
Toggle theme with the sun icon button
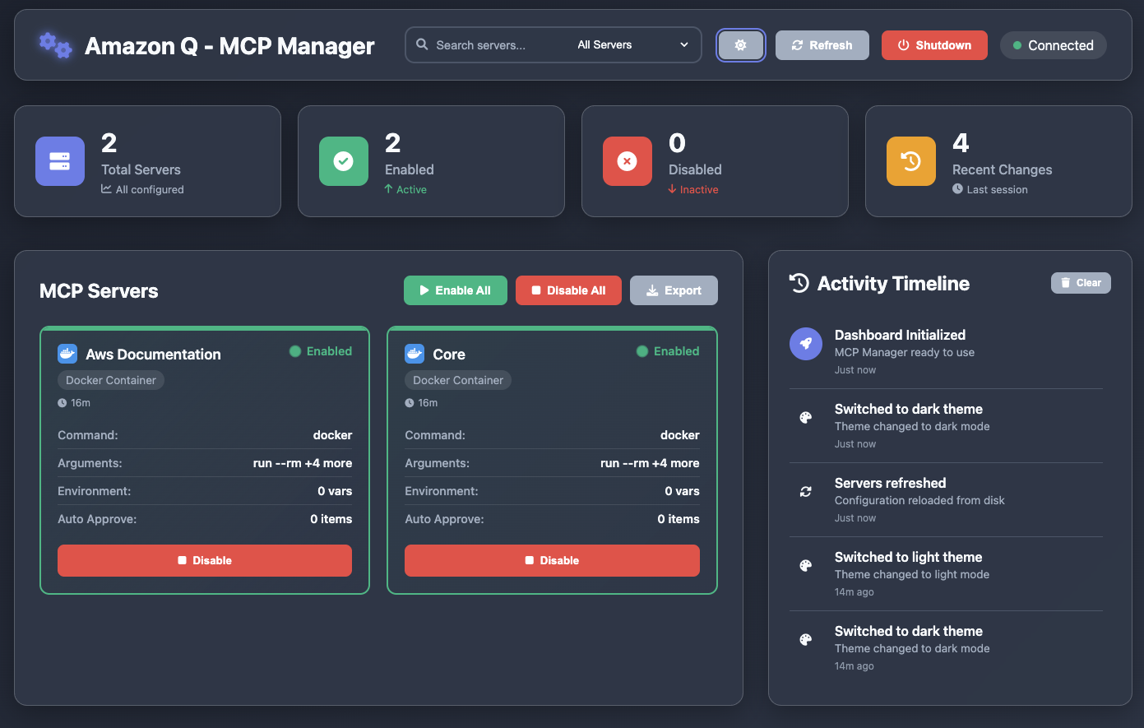[740, 45]
